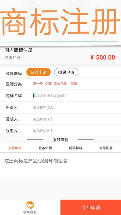Tap the ¥ 500.00 price text
This screenshot has width=121, height=215.
pyautogui.click(x=103, y=58)
